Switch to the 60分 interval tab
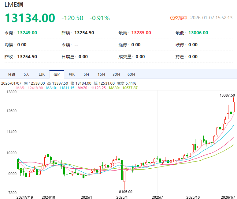The height and width of the screenshot is (199, 237). point(131,75)
